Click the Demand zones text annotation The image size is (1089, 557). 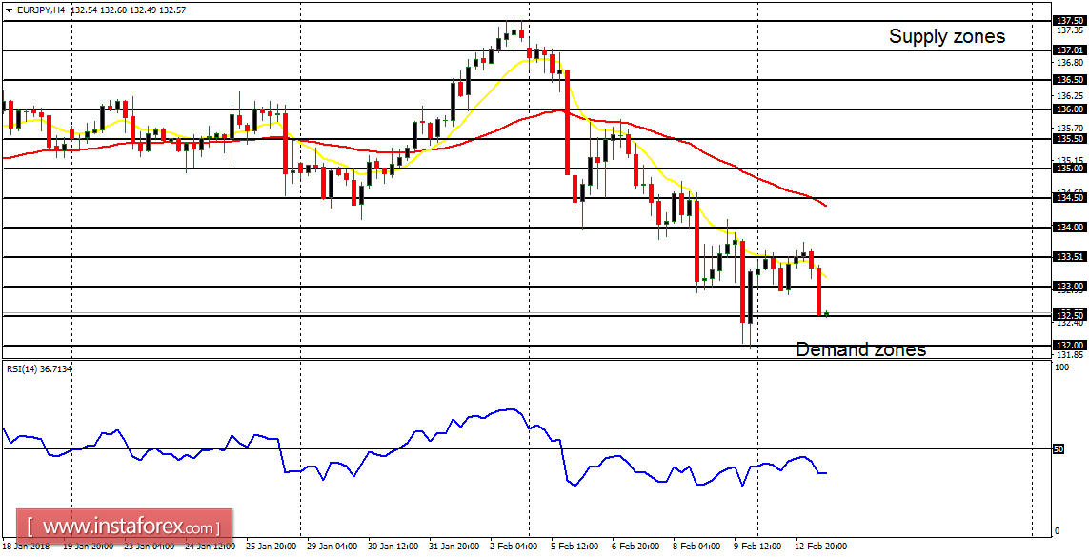[x=860, y=349]
